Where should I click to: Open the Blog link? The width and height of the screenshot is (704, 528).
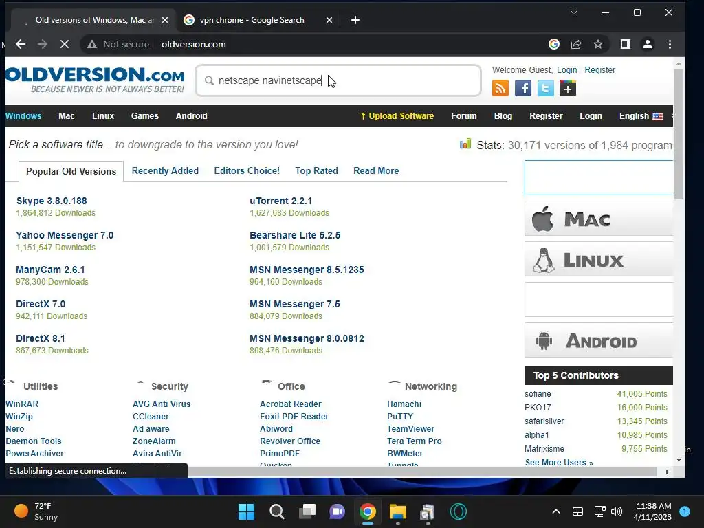[503, 115]
